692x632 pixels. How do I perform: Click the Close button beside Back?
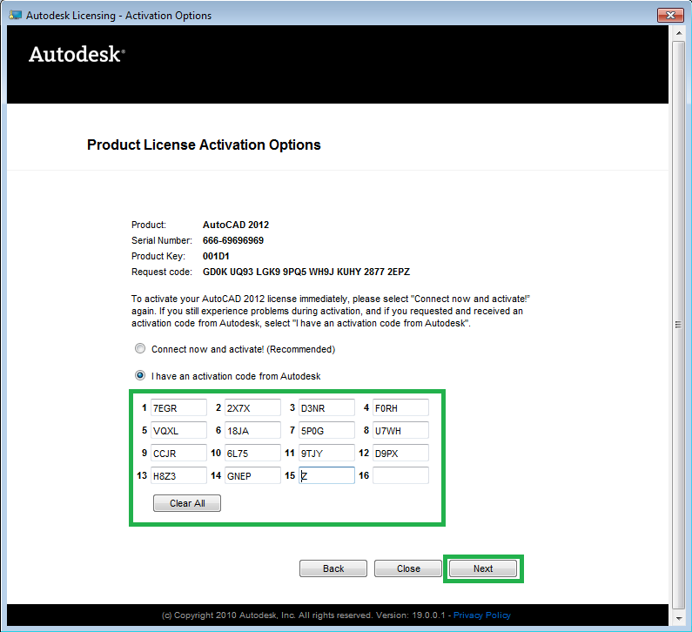click(x=408, y=568)
